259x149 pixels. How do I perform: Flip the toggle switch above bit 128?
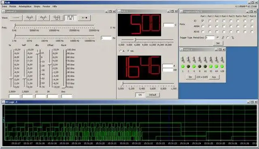click(222, 59)
